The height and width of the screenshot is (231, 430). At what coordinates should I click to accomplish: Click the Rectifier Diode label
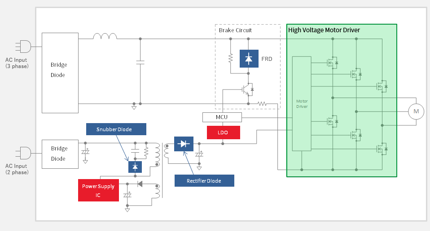click(x=204, y=180)
